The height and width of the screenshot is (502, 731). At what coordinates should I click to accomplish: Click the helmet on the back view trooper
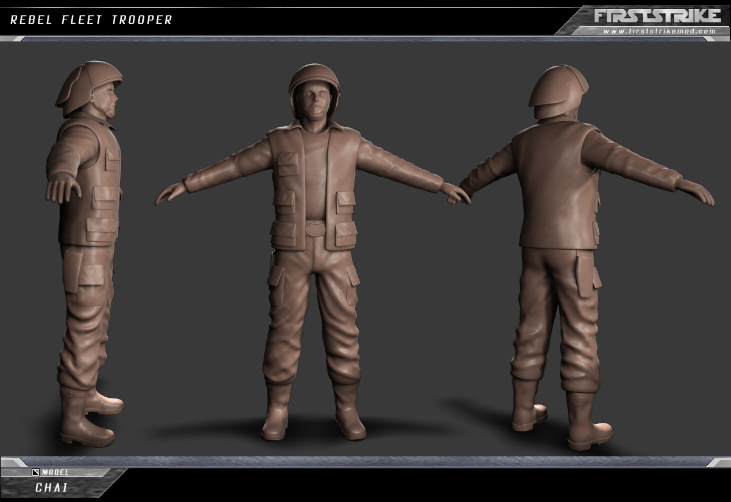pos(557,91)
